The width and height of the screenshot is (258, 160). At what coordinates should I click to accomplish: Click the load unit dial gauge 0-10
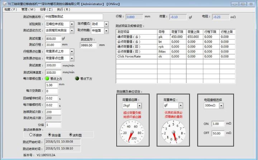pos(173,132)
